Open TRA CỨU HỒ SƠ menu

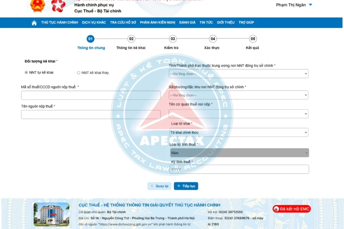[123, 22]
